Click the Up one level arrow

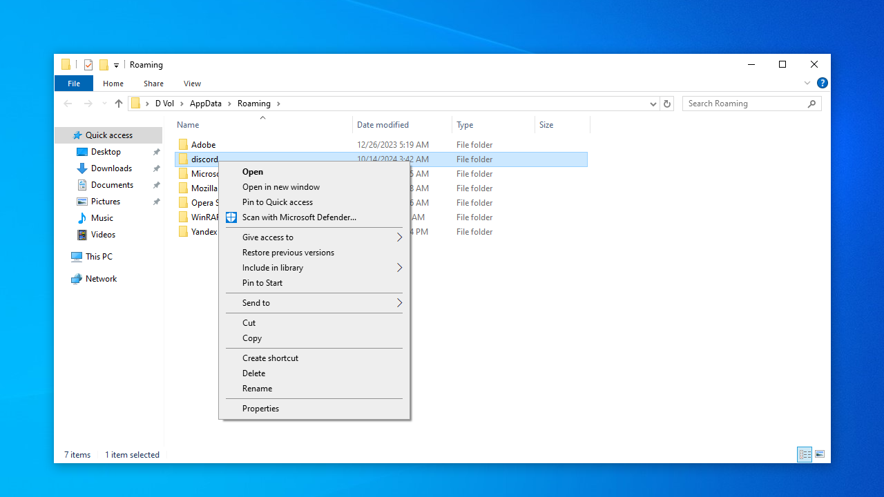click(118, 104)
